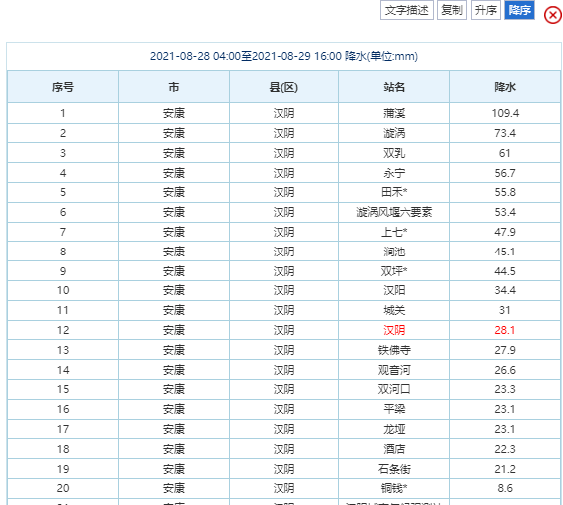Close the rainfall table popup
The width and height of the screenshot is (563, 505).
(x=553, y=15)
